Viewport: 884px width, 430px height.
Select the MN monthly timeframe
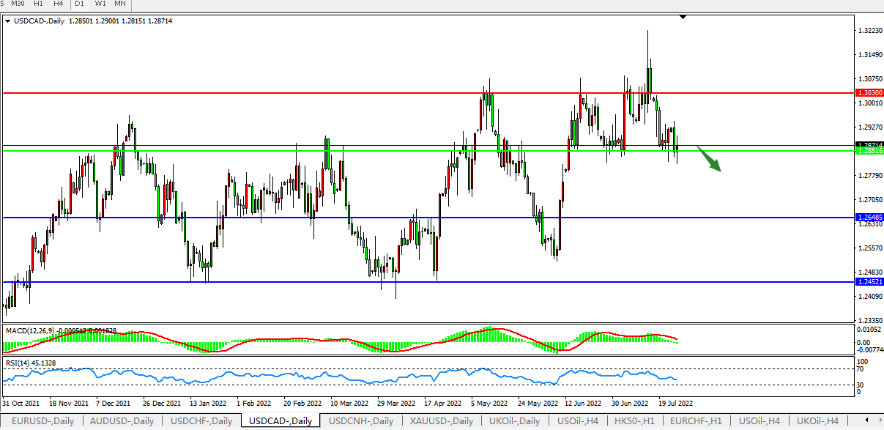point(120,4)
